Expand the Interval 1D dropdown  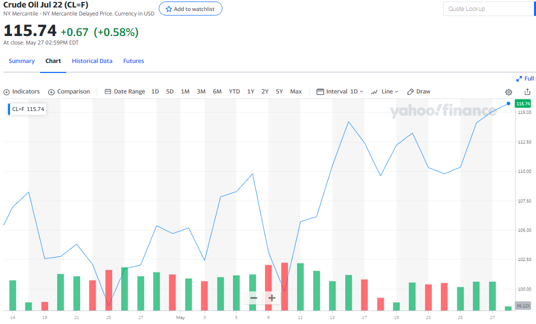click(x=340, y=91)
